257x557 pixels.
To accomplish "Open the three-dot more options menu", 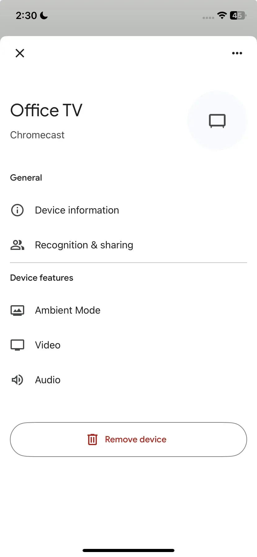I will (237, 53).
